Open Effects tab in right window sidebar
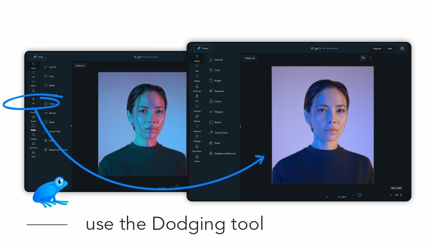The image size is (432, 243). [197, 78]
